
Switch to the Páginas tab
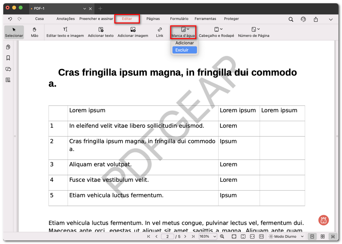(x=153, y=19)
